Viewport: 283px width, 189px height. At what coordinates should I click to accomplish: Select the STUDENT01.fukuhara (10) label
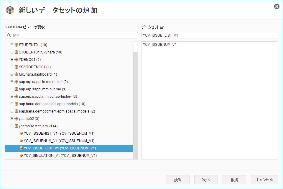[x=41, y=52]
